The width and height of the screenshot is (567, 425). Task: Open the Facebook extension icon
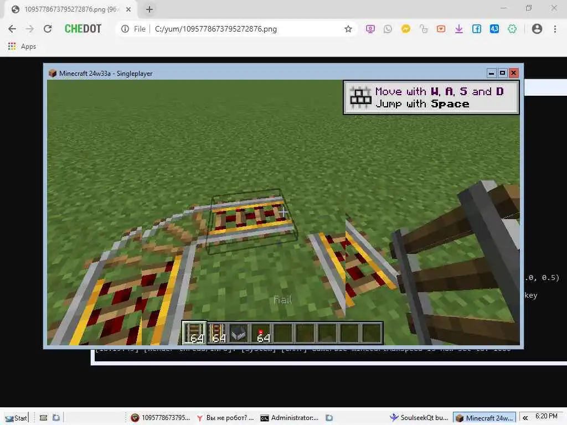point(477,29)
